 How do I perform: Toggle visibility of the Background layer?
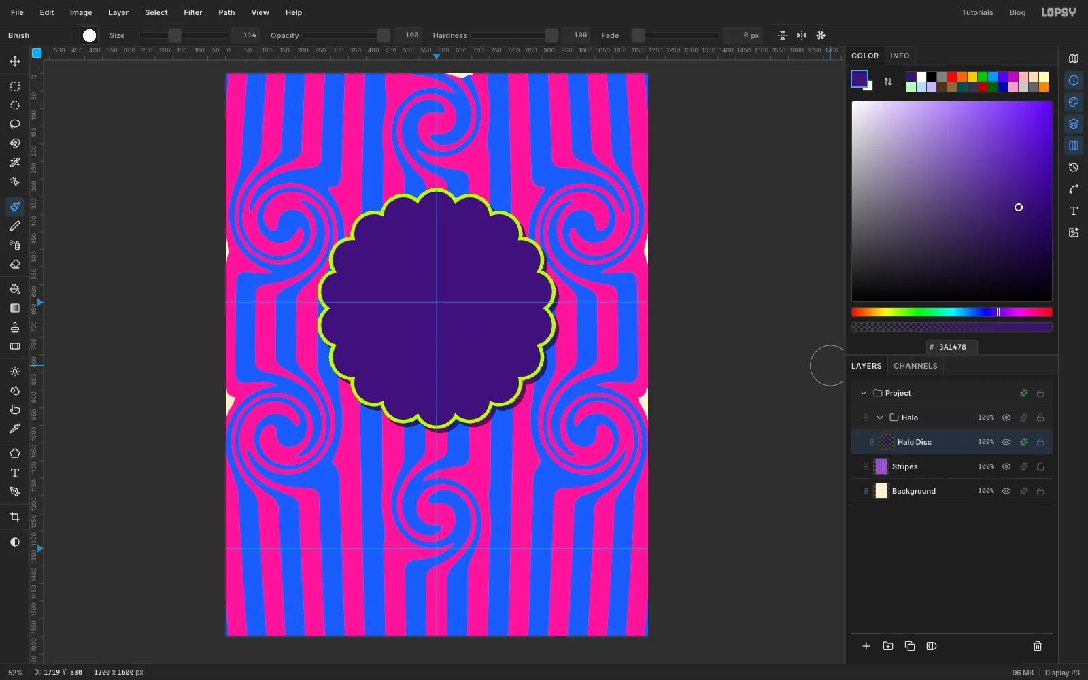click(x=1006, y=491)
